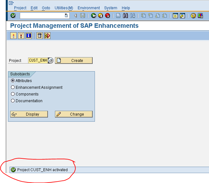
Task: Click the Deactivate project match icon
Action: [x=21, y=35]
